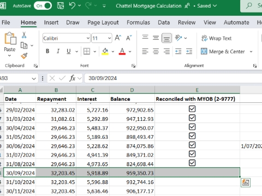
Task: Uncheck reconciled box for 31/05/2024
Action: point(192,136)
